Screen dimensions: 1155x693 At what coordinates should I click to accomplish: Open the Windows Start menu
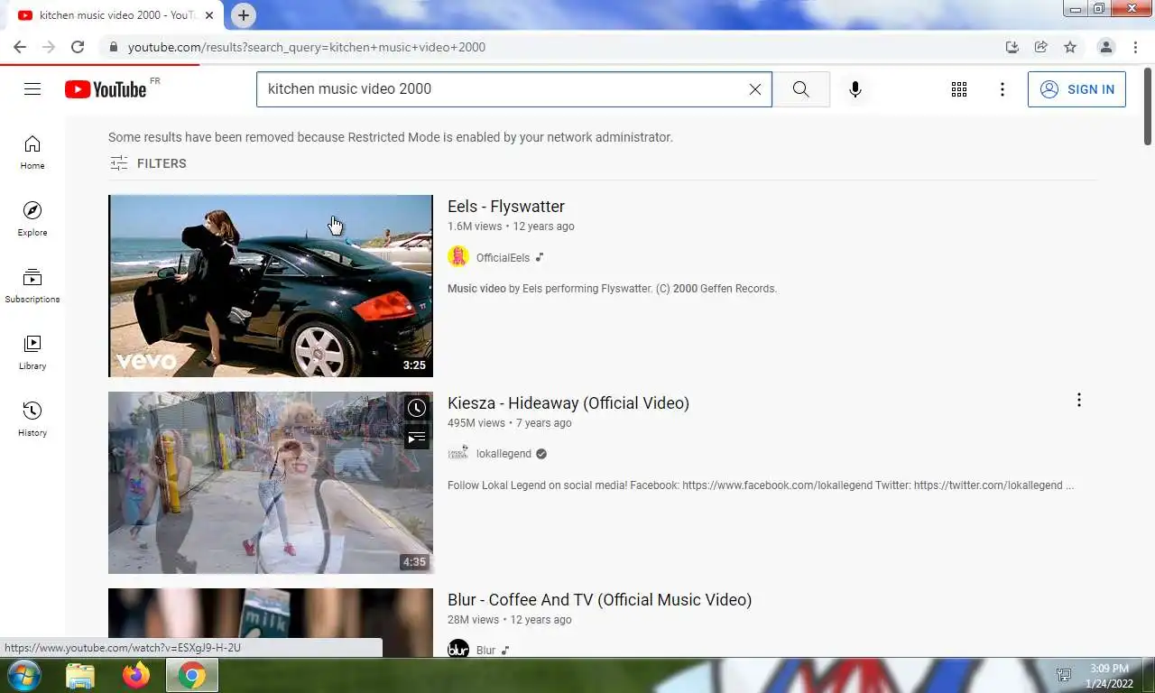23,675
